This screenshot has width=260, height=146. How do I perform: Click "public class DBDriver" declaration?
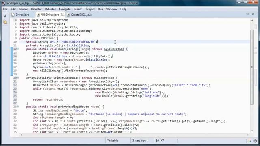[37, 38]
